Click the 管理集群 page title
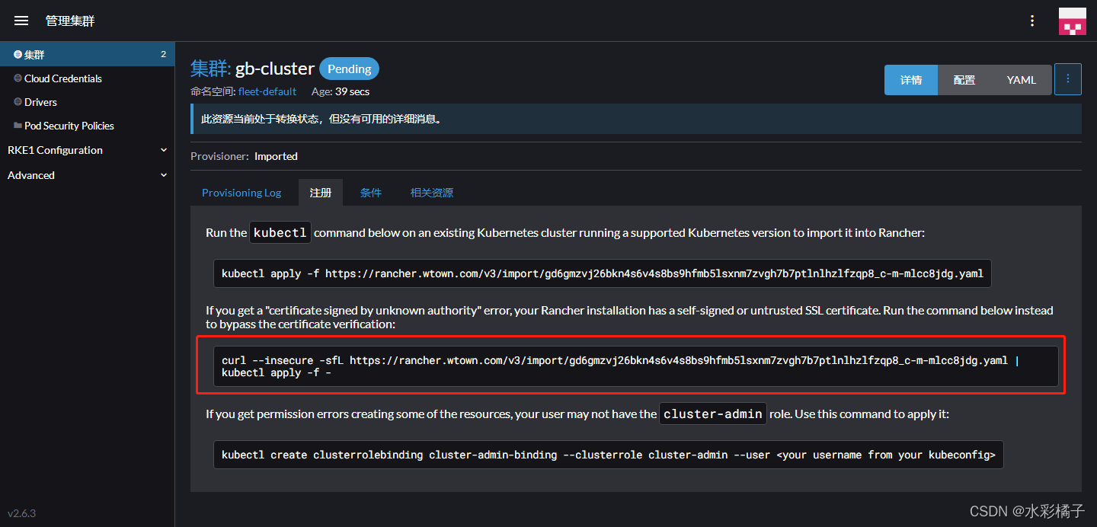This screenshot has width=1097, height=527. 70,21
